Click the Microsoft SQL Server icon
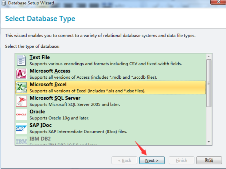226x169 pixels. [x=22, y=101]
